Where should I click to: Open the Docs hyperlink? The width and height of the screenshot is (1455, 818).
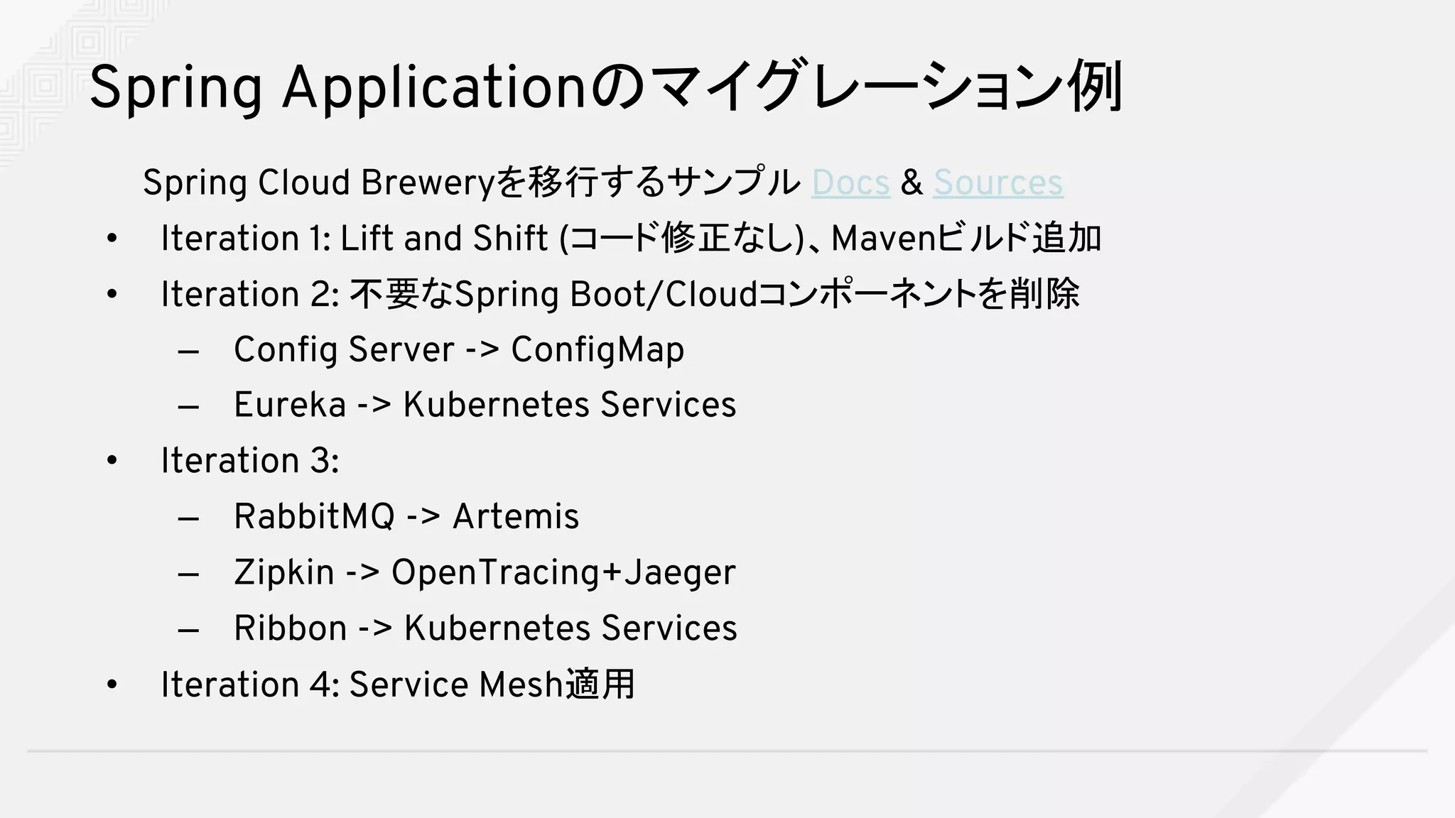point(850,182)
